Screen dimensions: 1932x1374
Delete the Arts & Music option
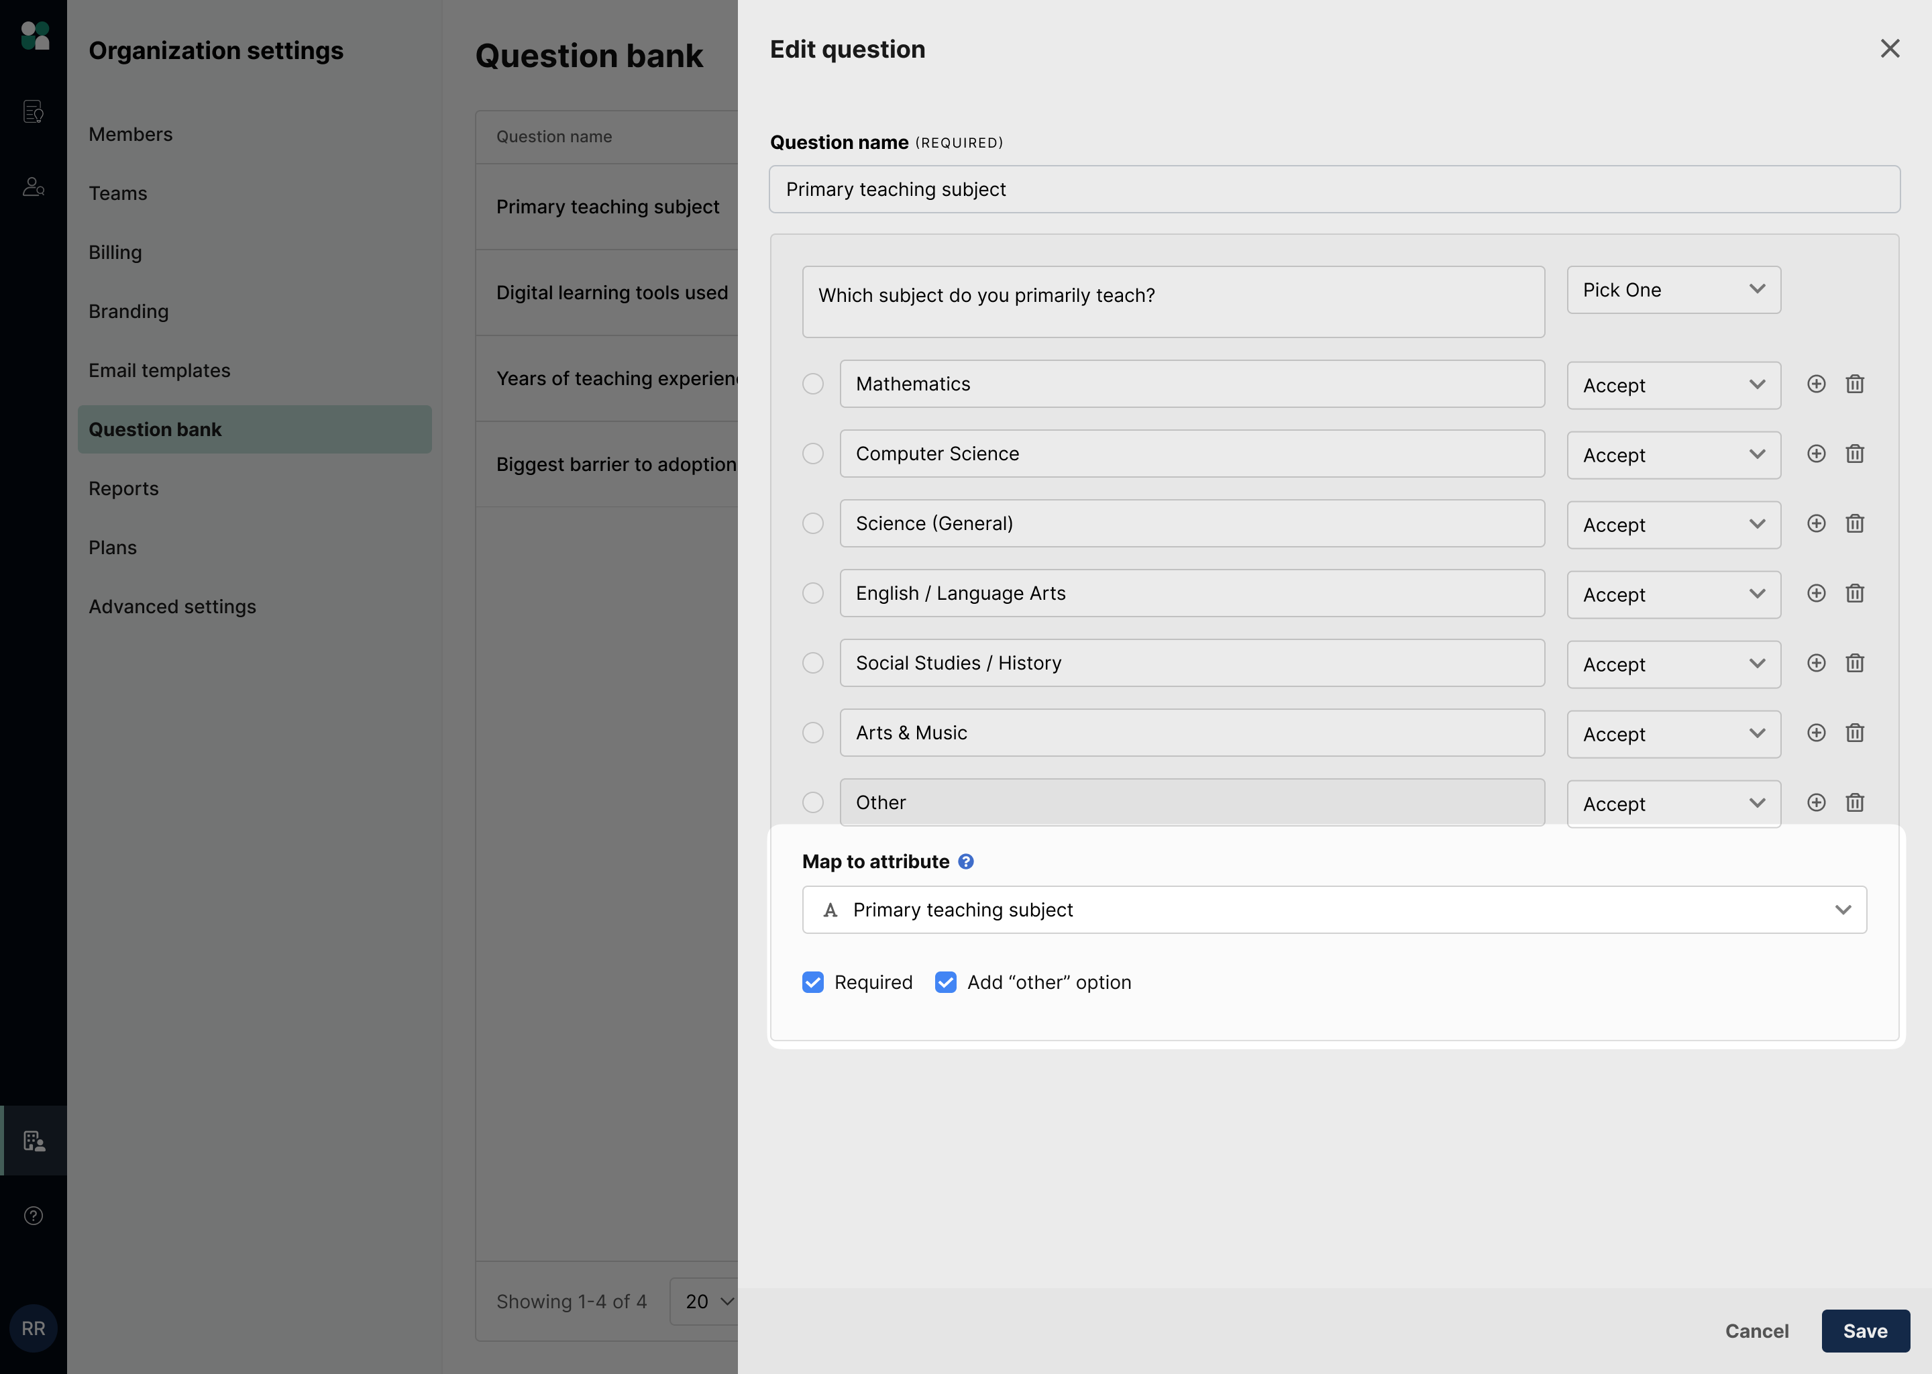(x=1854, y=733)
